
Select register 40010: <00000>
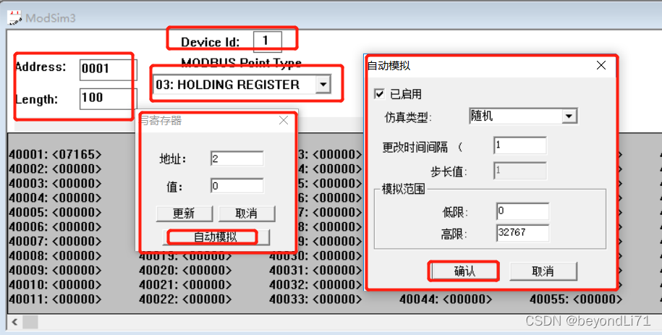coord(55,285)
